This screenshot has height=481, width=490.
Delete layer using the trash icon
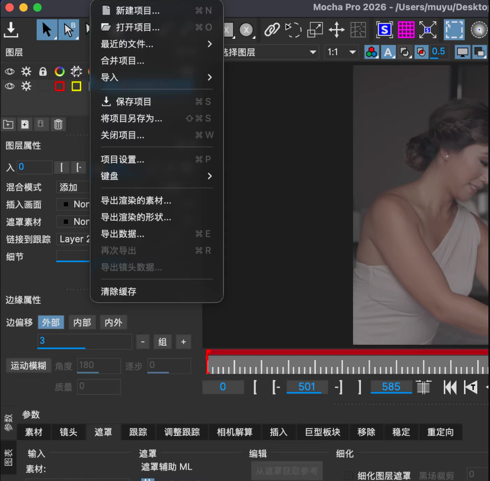58,124
